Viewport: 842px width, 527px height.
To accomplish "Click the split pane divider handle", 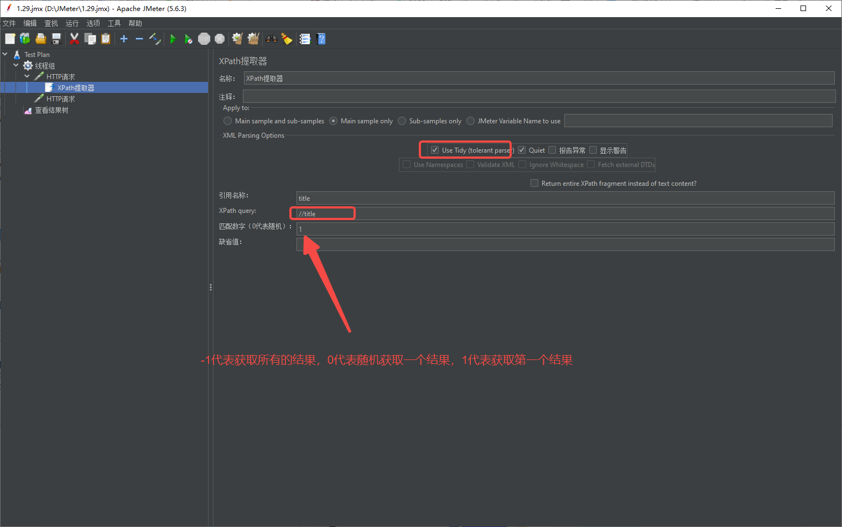I will click(x=211, y=288).
